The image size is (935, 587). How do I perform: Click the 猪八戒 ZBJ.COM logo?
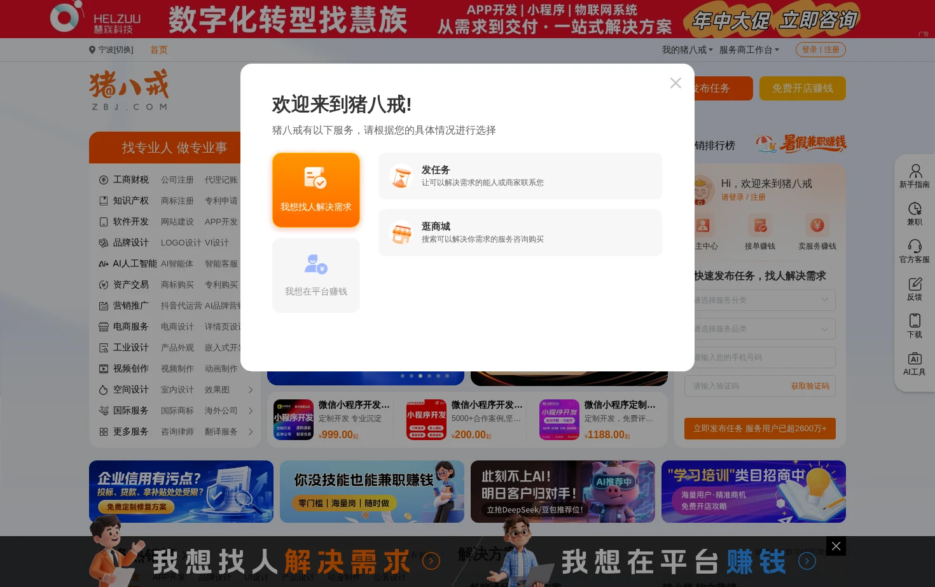pyautogui.click(x=129, y=90)
